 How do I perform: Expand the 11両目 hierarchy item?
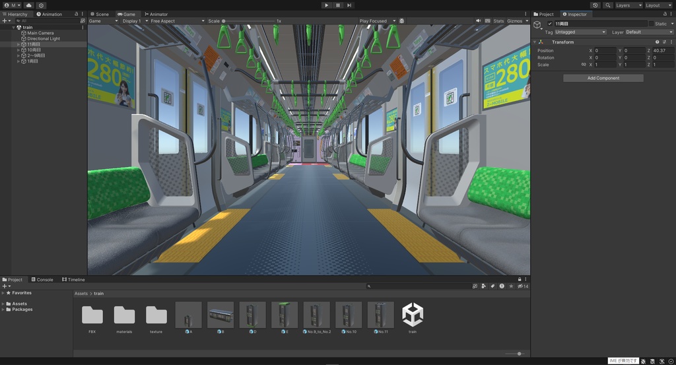pyautogui.click(x=18, y=44)
